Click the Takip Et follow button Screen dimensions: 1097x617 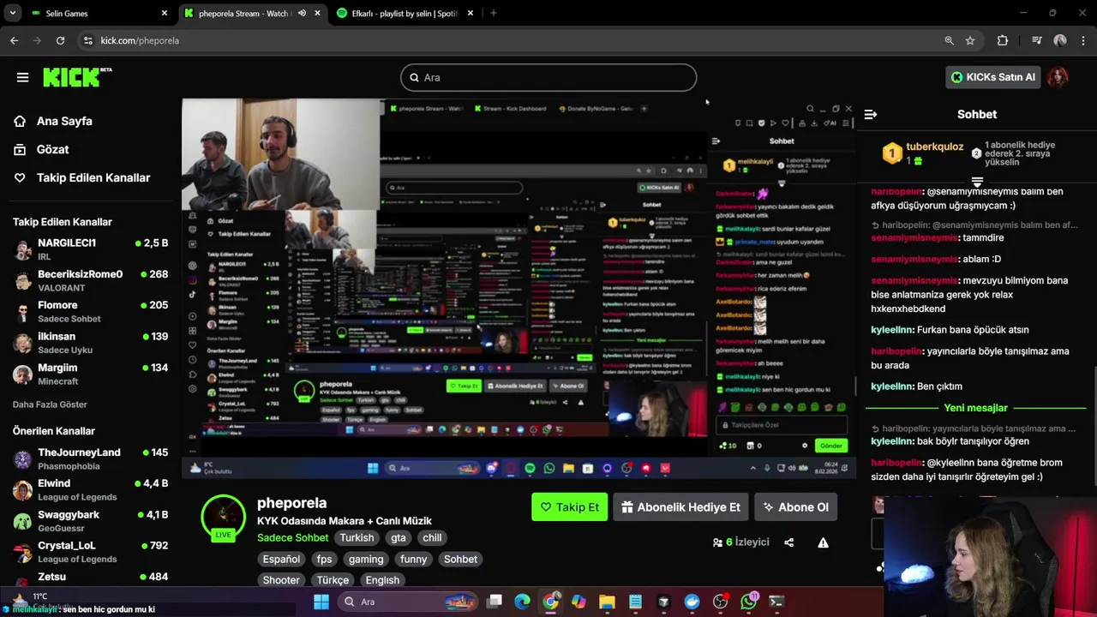569,507
